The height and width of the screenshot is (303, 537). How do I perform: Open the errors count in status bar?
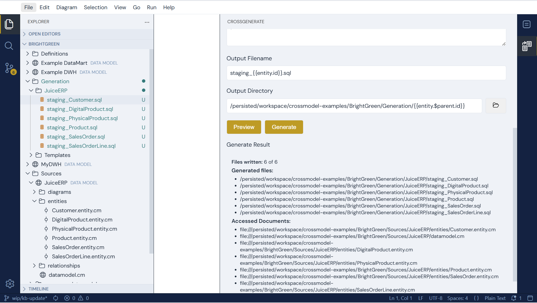click(70, 298)
